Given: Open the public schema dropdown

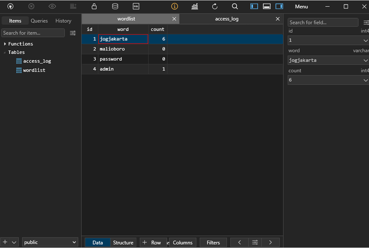Looking at the screenshot, I should click(x=50, y=242).
